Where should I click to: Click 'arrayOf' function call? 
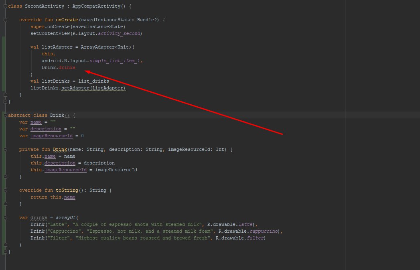pos(66,218)
